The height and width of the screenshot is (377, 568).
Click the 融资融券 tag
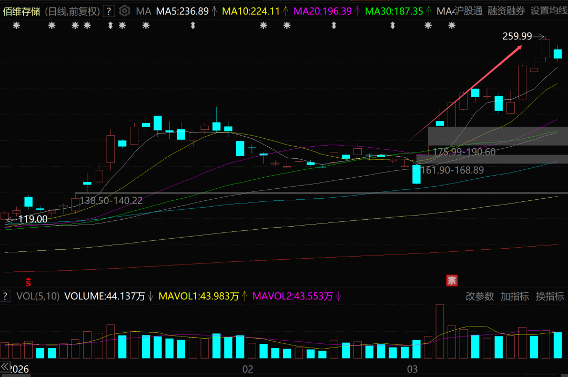coord(506,11)
